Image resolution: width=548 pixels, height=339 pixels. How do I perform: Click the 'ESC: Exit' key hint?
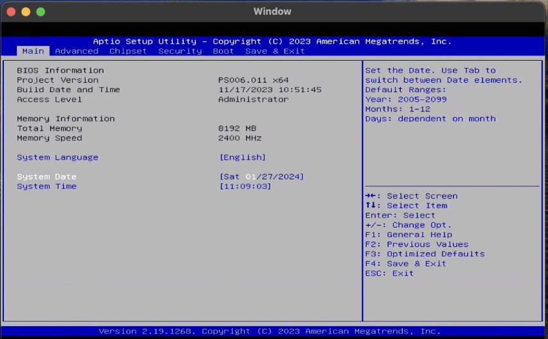click(389, 274)
